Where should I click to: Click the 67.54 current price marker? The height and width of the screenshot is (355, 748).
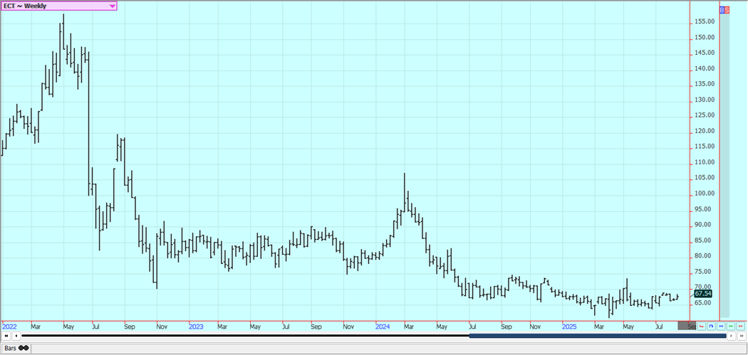point(703,294)
